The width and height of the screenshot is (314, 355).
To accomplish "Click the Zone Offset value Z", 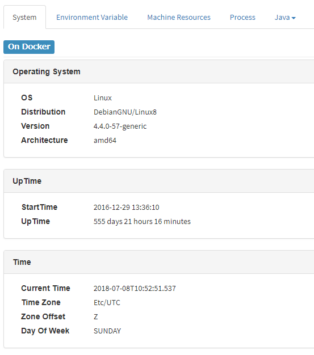I will (x=95, y=317).
